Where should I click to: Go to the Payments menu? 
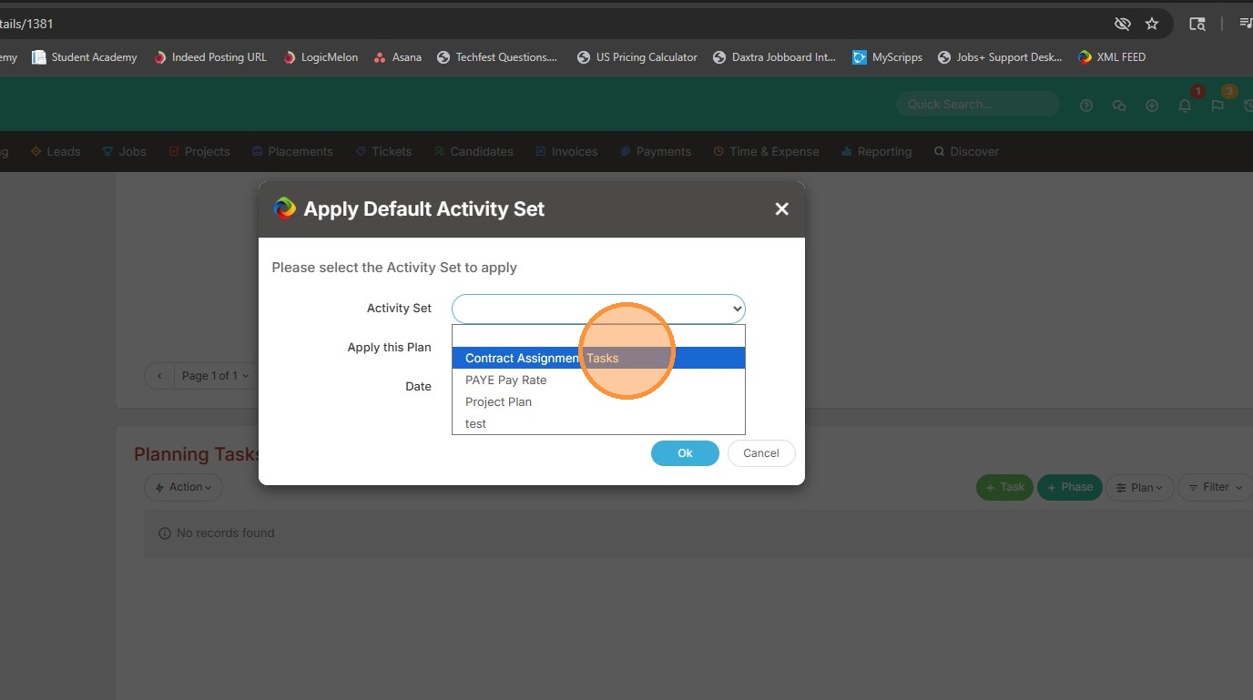click(656, 152)
